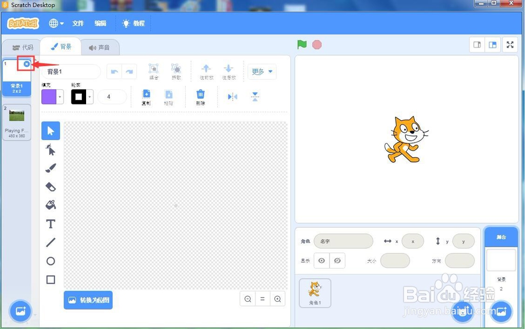The width and height of the screenshot is (525, 329).
Task: Switch to the 背景 tab
Action: [61, 47]
